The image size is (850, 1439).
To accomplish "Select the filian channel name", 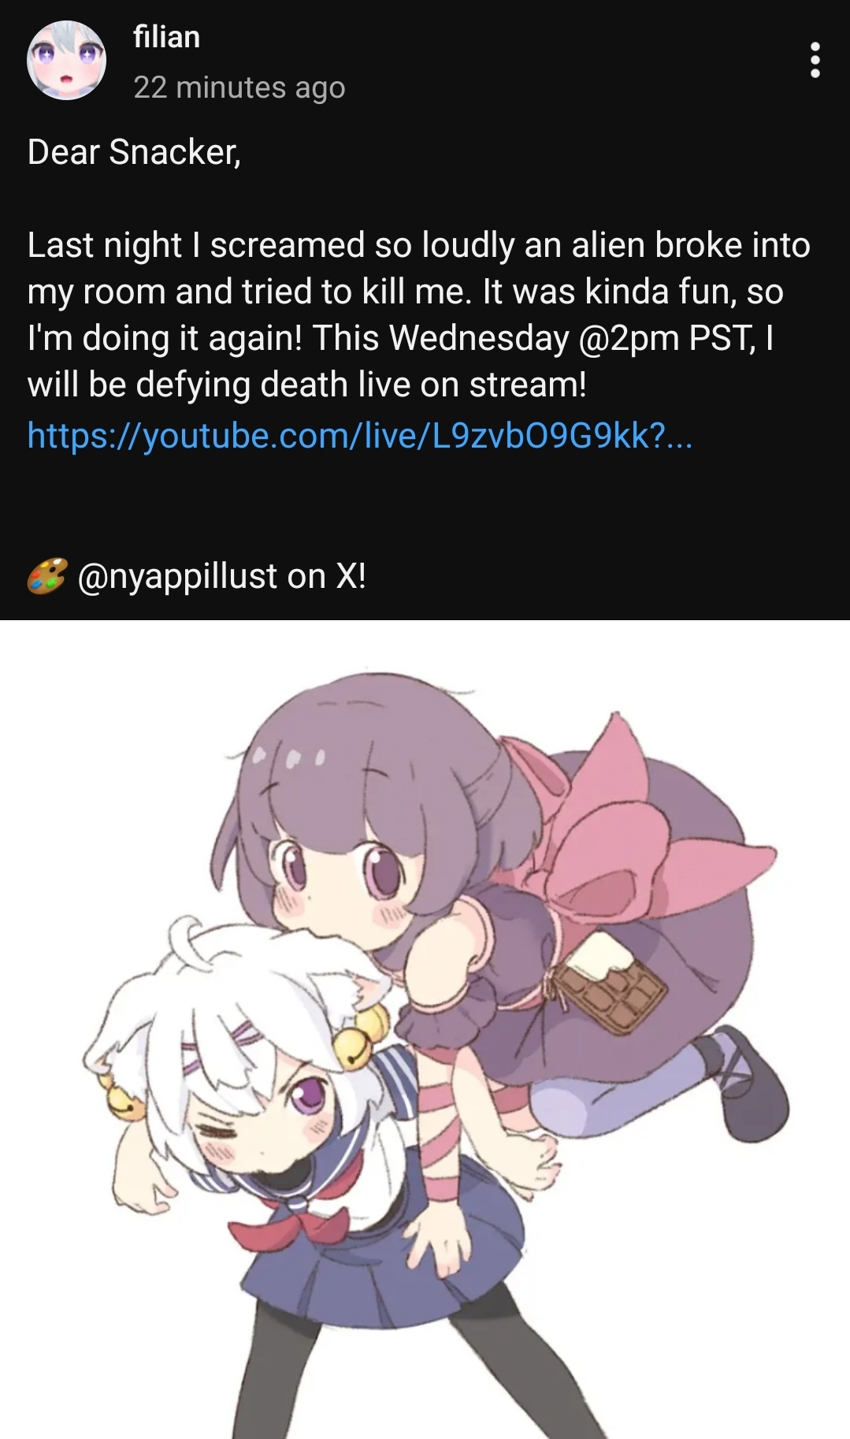I will click(166, 37).
